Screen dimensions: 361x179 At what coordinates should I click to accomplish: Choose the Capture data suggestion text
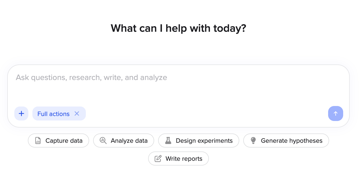pyautogui.click(x=64, y=141)
